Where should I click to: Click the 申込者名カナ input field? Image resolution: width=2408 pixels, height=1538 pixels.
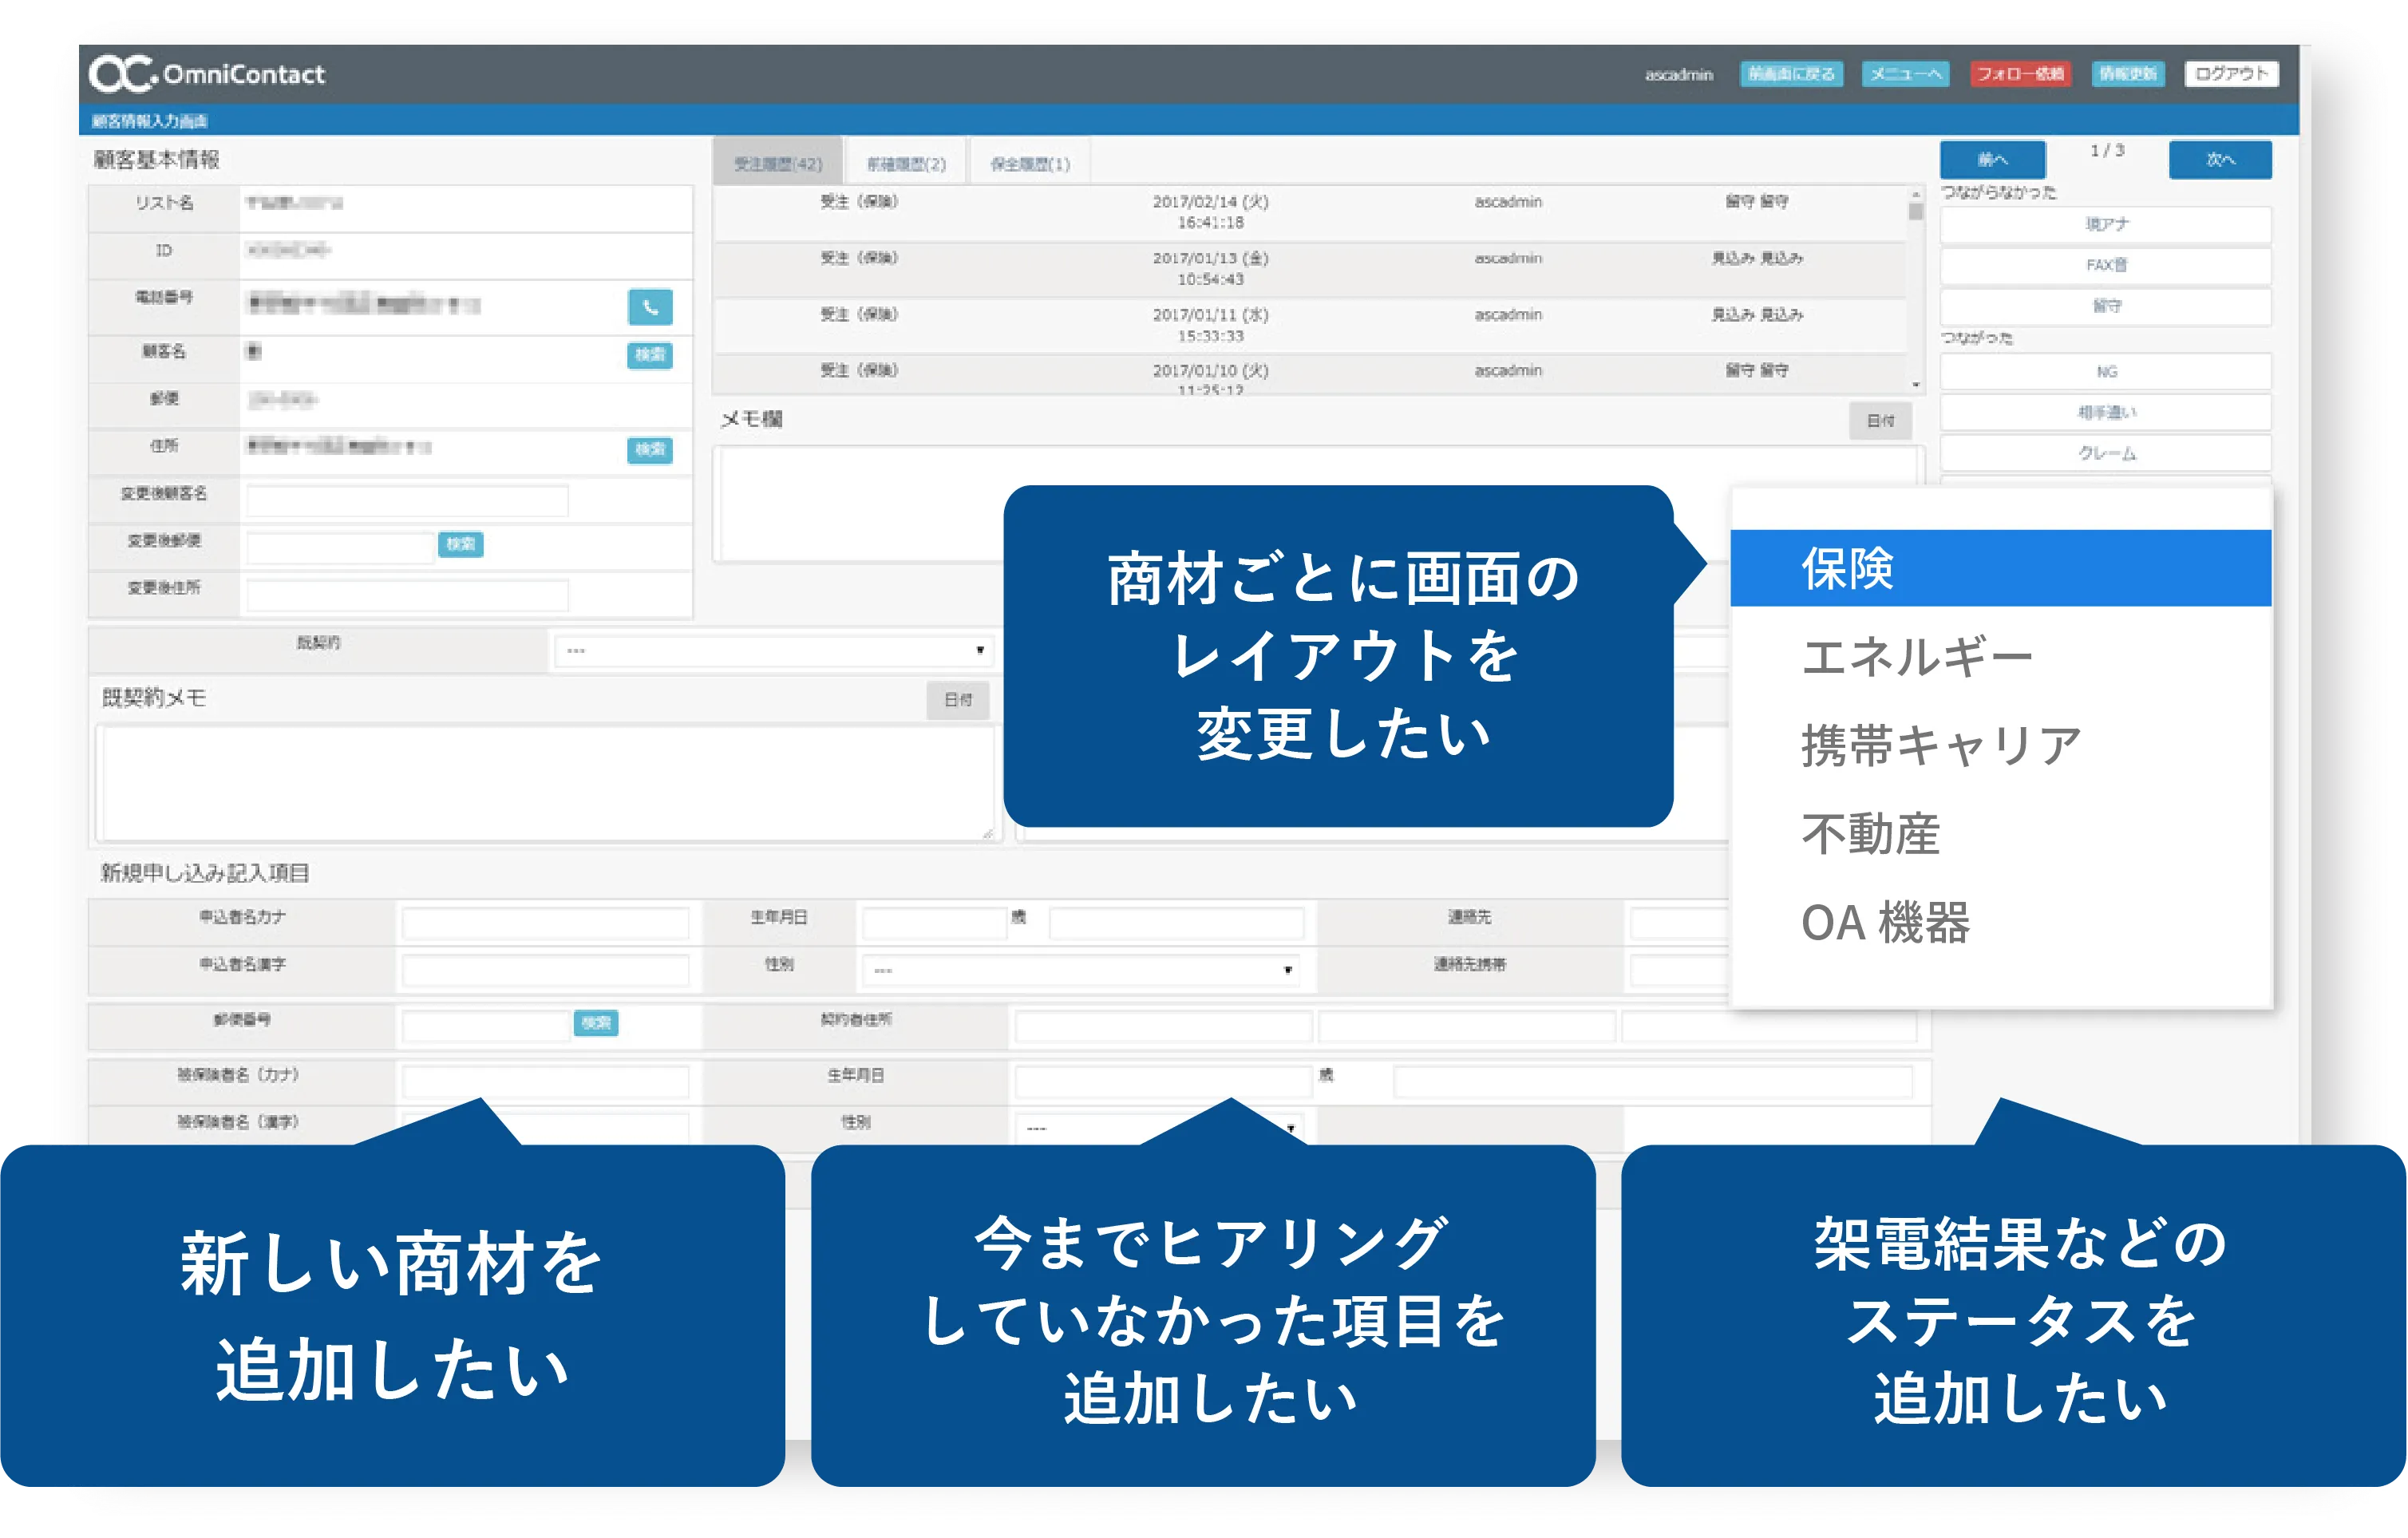point(546,922)
